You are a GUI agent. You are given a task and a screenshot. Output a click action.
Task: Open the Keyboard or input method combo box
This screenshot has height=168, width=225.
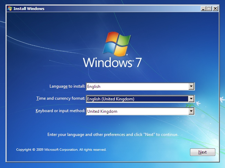[140, 111]
